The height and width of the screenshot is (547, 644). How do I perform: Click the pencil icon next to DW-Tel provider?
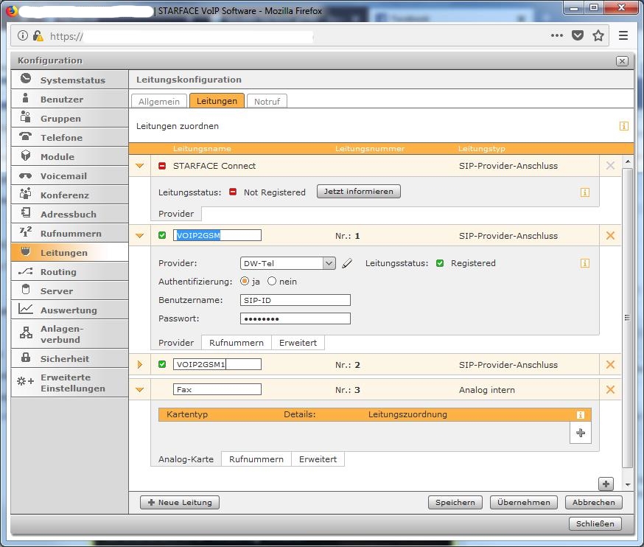(x=347, y=263)
